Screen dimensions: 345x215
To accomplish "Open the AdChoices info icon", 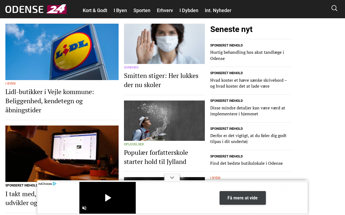I will pos(55,184).
